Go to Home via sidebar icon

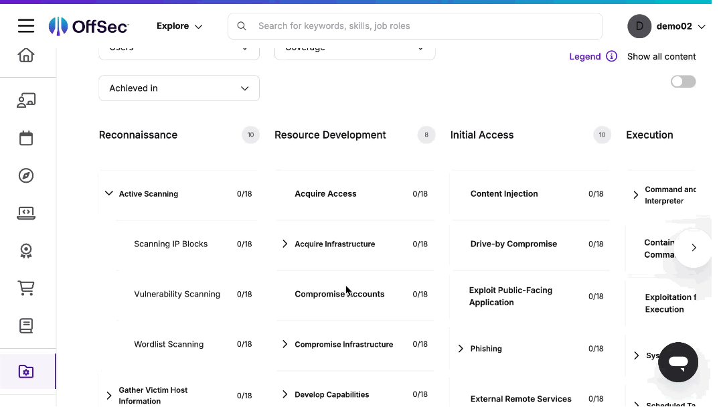point(26,55)
